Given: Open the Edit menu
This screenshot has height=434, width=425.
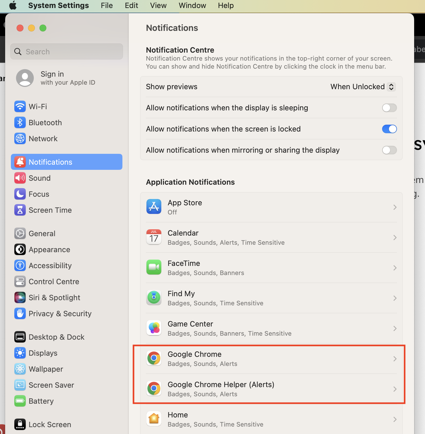Looking at the screenshot, I should point(131,5).
